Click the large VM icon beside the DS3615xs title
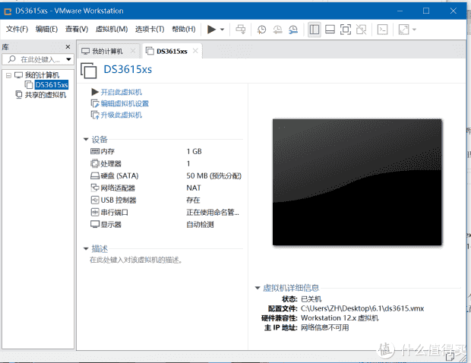Image resolution: width=471 pixels, height=363 pixels. pos(89,71)
